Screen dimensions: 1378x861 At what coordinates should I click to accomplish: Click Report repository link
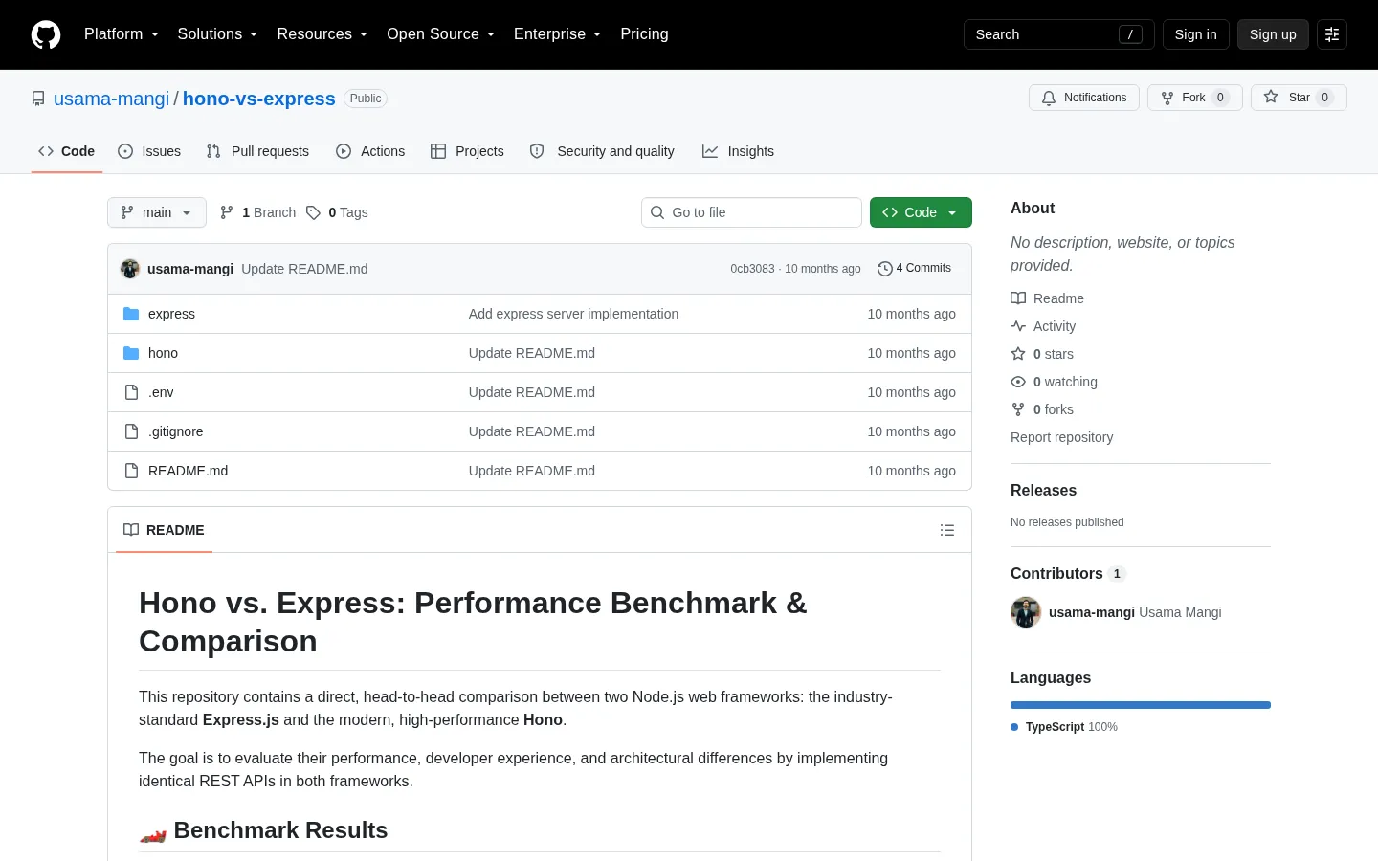(1062, 437)
